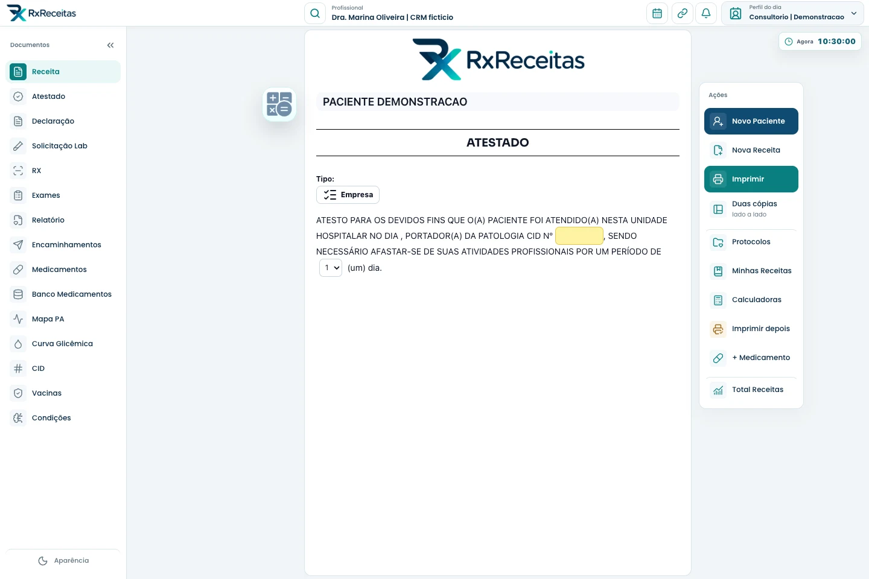Click the RxReceitas logo in top-left
This screenshot has width=869, height=579.
click(41, 13)
